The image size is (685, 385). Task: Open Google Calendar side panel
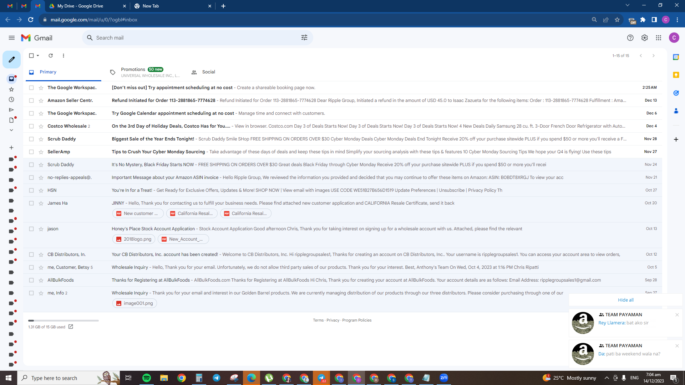tap(676, 57)
